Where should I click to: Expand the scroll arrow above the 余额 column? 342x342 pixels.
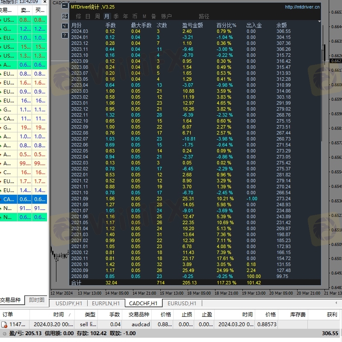tap(319, 21)
